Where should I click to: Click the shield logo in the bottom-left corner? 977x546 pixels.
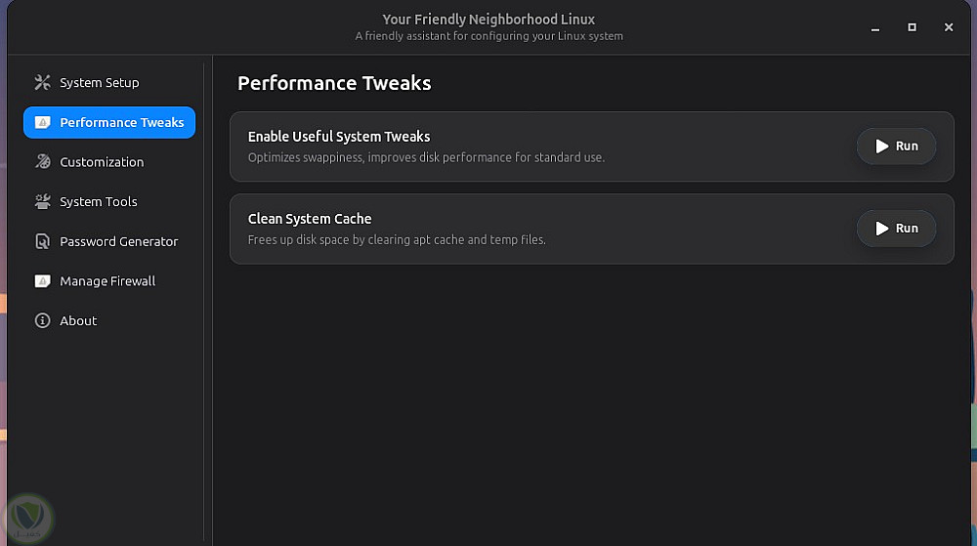(x=29, y=517)
